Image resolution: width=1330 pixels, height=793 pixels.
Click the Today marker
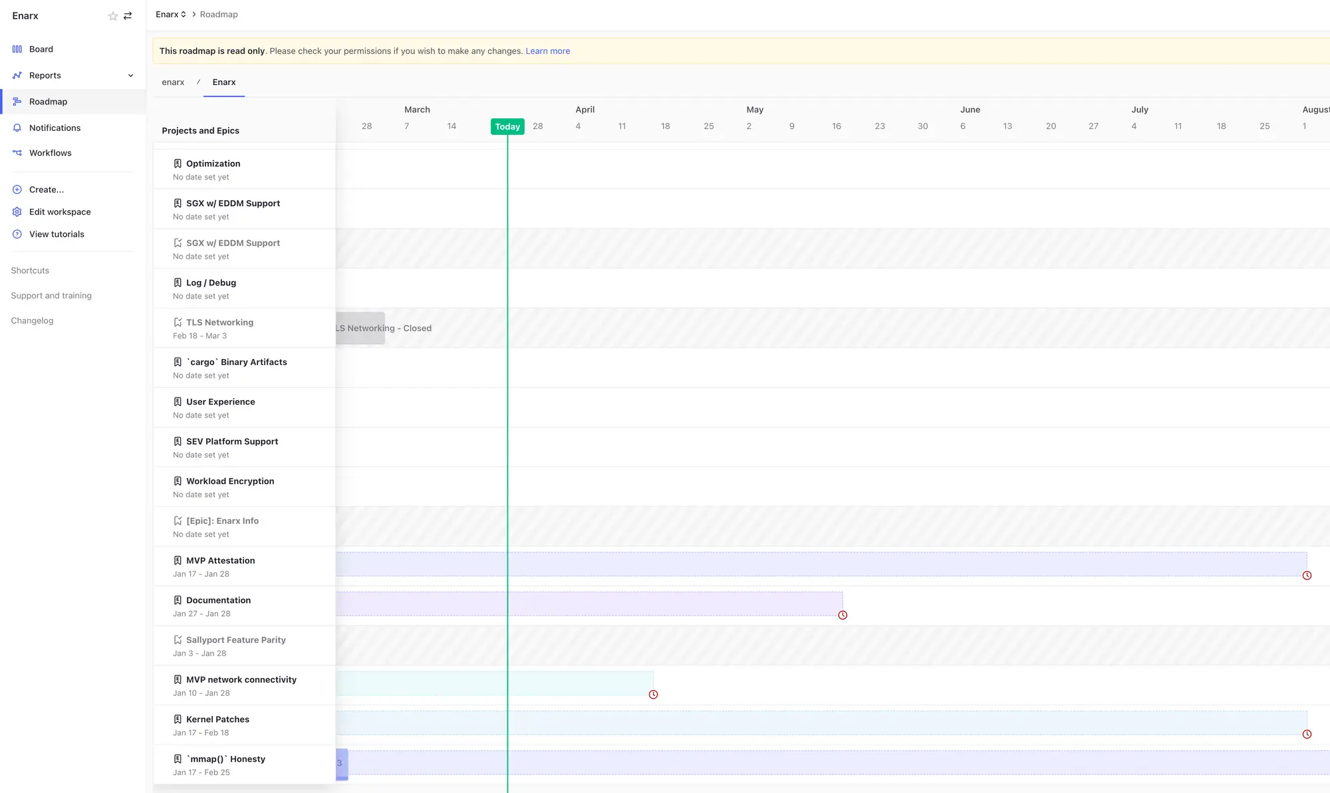pyautogui.click(x=507, y=126)
